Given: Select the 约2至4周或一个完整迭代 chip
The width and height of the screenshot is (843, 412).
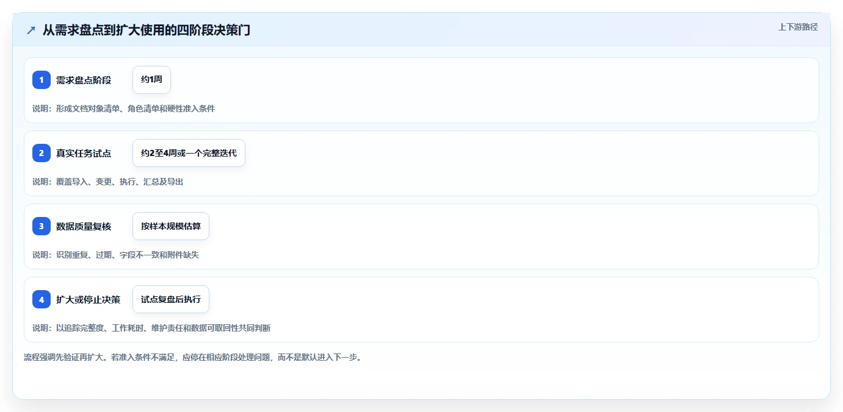Looking at the screenshot, I should [x=189, y=153].
